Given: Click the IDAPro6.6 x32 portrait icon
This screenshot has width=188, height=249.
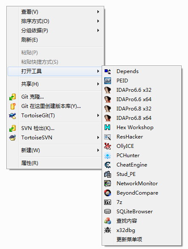Looking at the screenshot, I should pos(108,90).
